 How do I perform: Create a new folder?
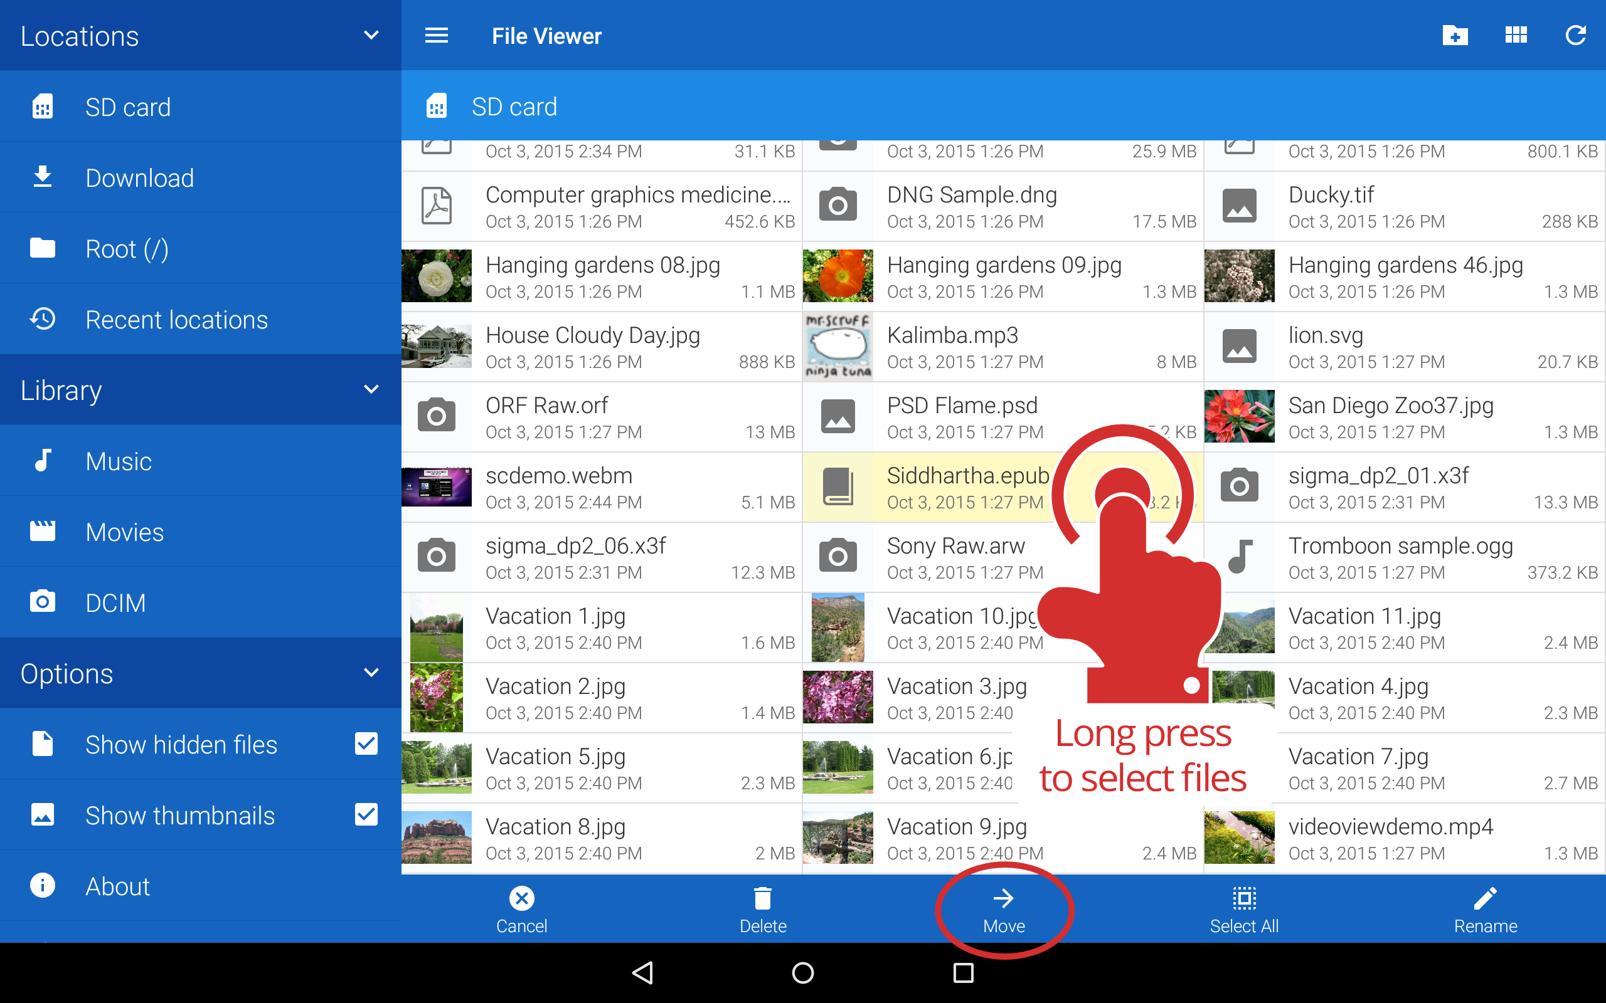(x=1454, y=36)
